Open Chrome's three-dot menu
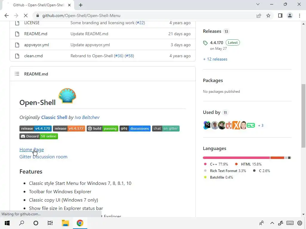The image size is (306, 229). click(299, 16)
